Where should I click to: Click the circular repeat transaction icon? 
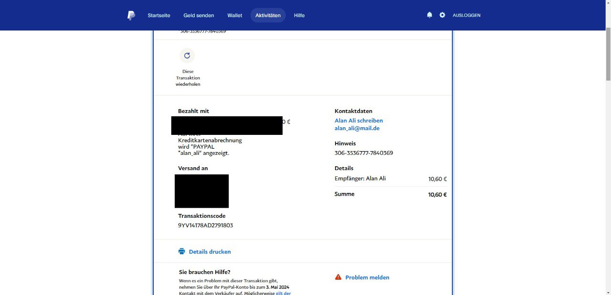187,56
